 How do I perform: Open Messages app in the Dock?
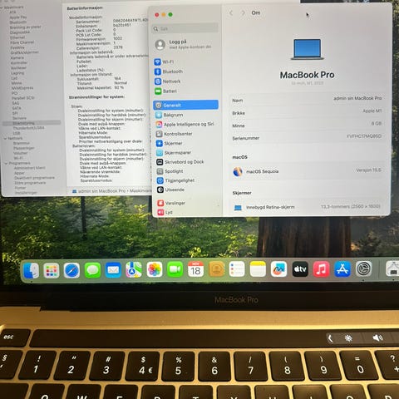92,270
